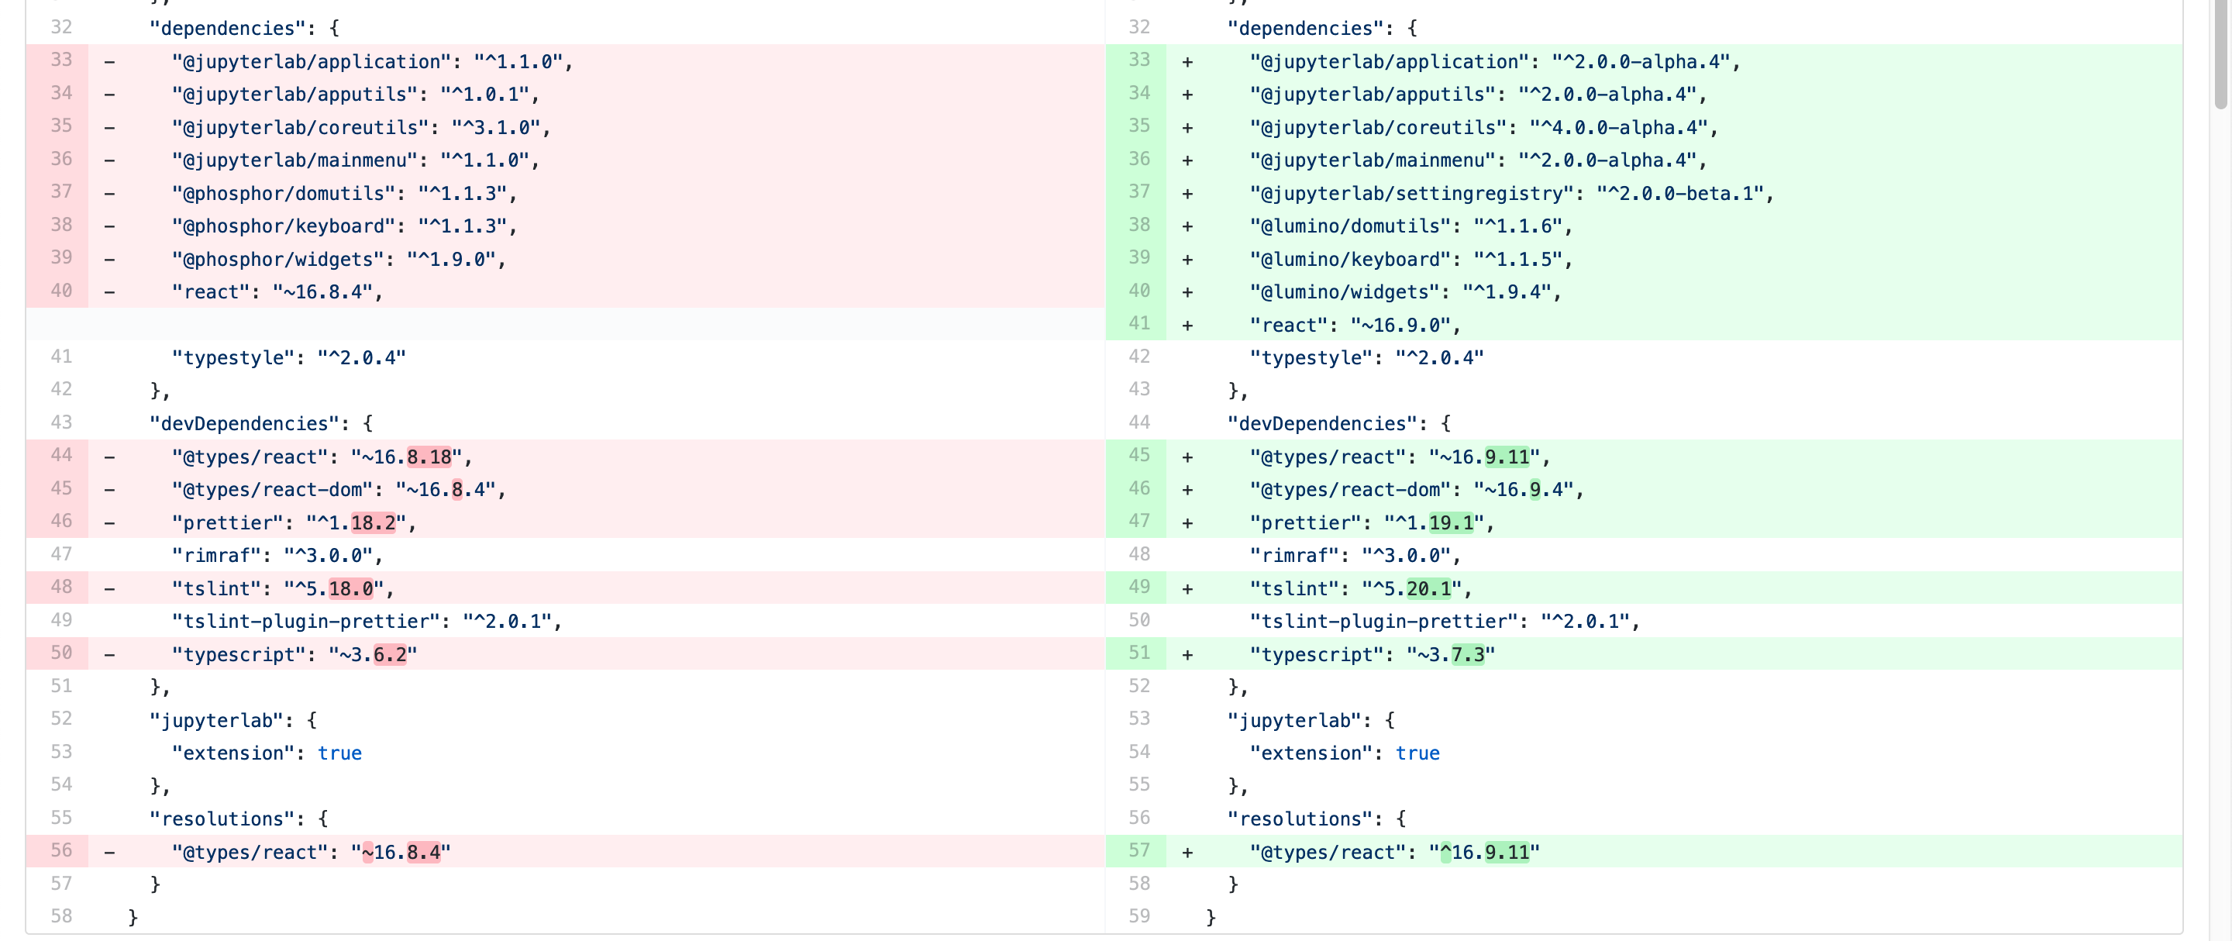Click the added "tslint": "^5.20.1" line
This screenshot has height=941, width=2232.
point(1360,588)
